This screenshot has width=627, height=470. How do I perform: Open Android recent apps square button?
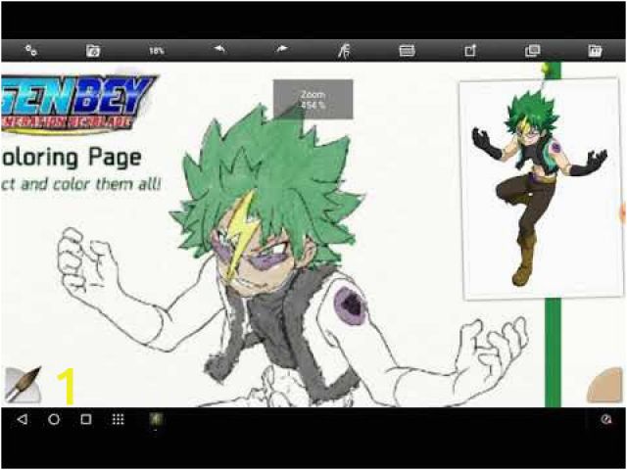click(86, 419)
